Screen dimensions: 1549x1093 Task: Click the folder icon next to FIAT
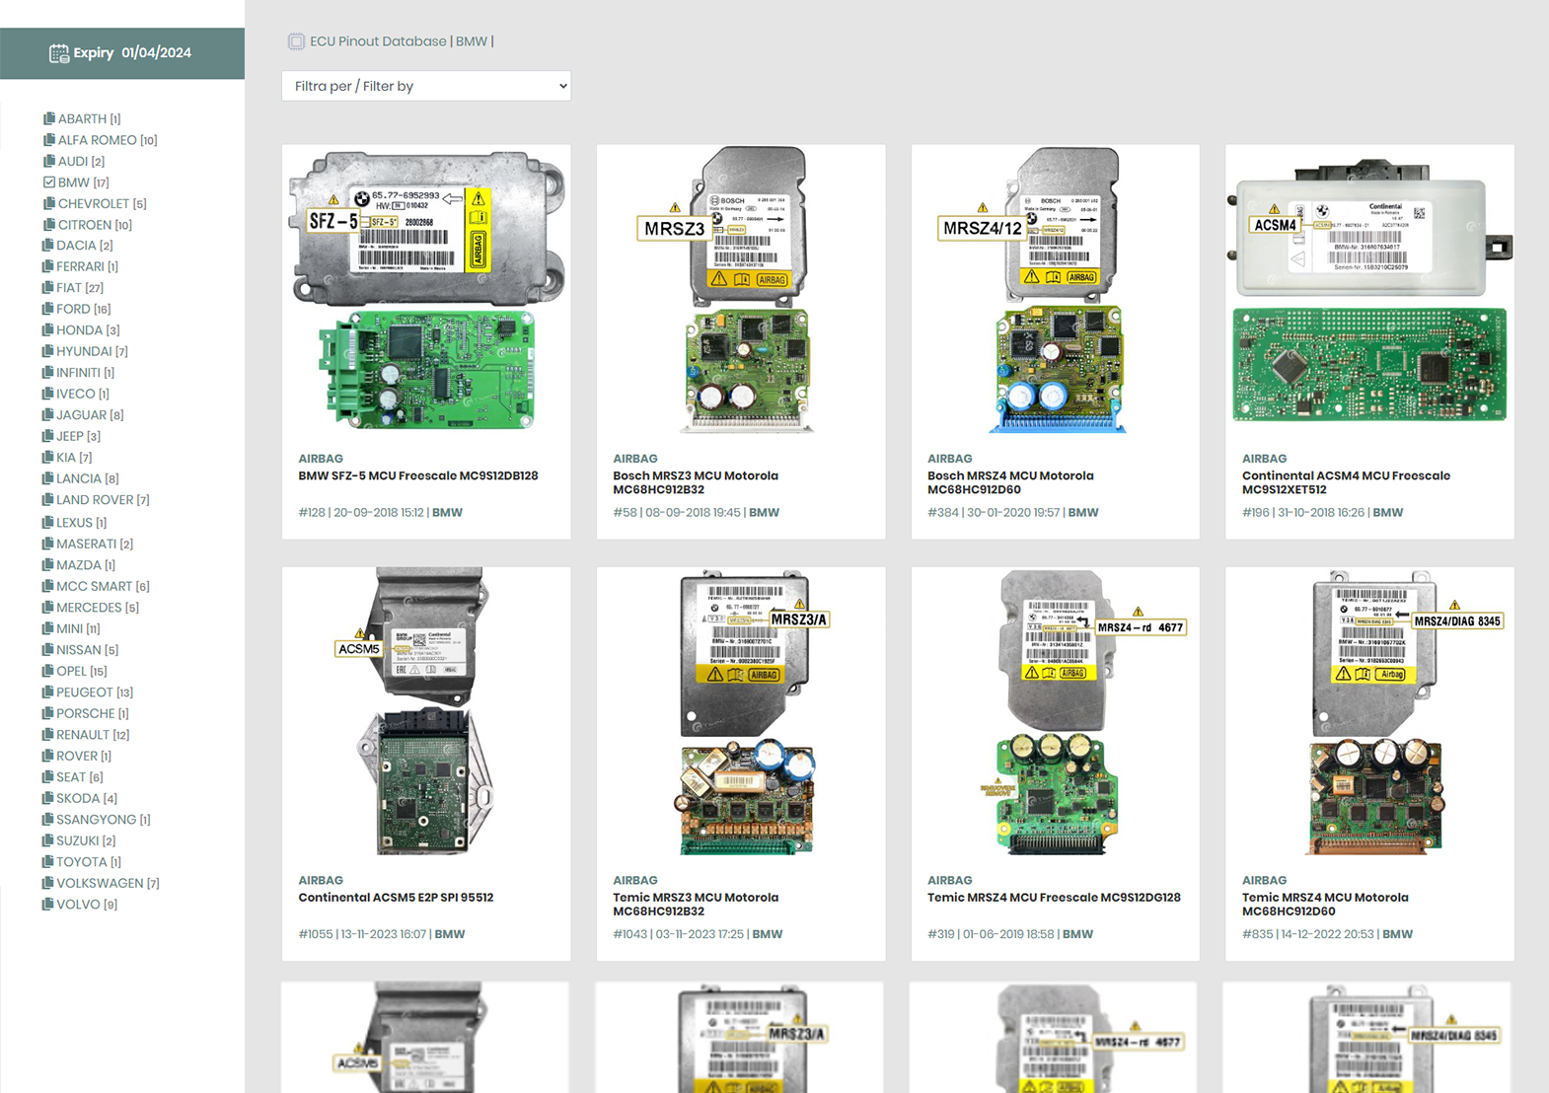pos(47,288)
